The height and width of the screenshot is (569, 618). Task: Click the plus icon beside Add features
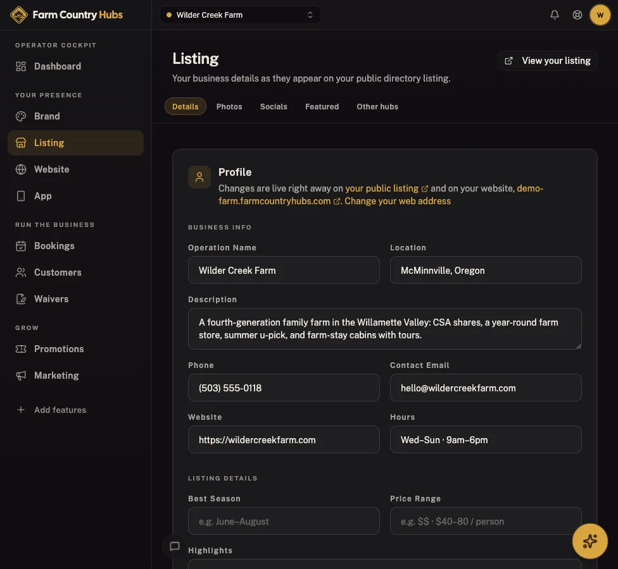[x=21, y=410]
